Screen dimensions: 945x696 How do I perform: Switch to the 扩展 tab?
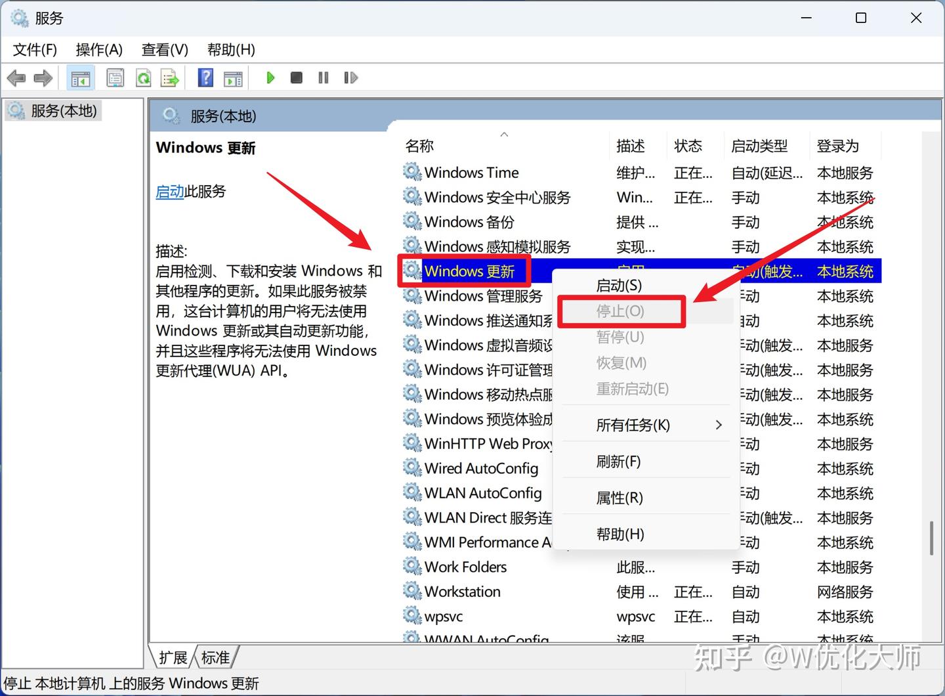173,657
